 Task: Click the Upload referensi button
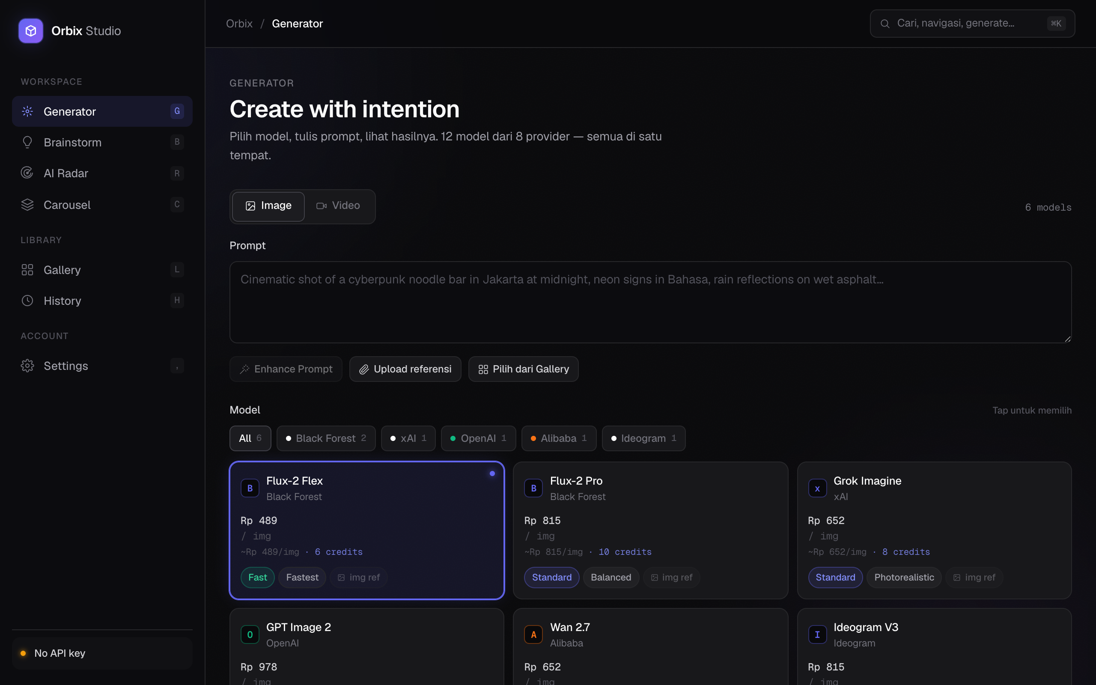[405, 369]
